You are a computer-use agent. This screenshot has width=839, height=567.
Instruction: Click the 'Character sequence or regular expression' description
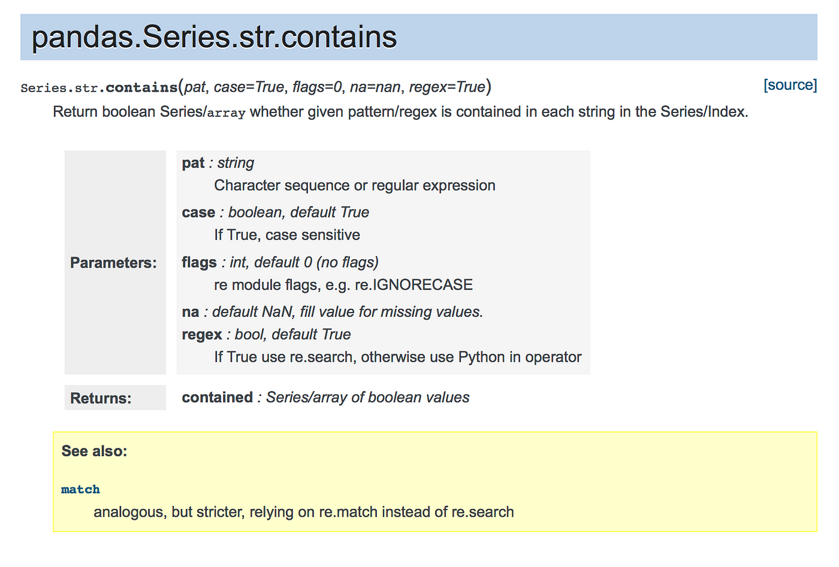tap(355, 186)
